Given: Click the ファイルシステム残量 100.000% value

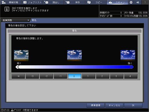Looking at the screenshot, I should (x=143, y=16).
